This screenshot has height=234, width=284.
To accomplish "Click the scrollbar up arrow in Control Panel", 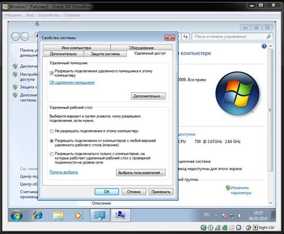I will pyautogui.click(x=270, y=46).
